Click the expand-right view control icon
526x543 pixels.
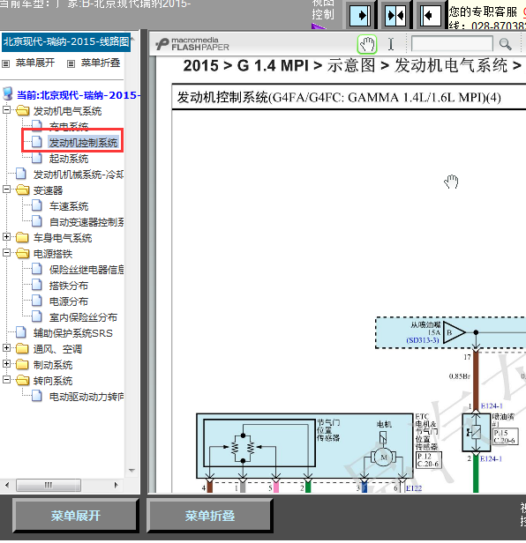tap(360, 16)
